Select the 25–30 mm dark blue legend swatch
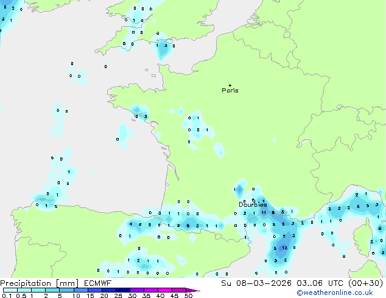 pyautogui.click(x=123, y=290)
